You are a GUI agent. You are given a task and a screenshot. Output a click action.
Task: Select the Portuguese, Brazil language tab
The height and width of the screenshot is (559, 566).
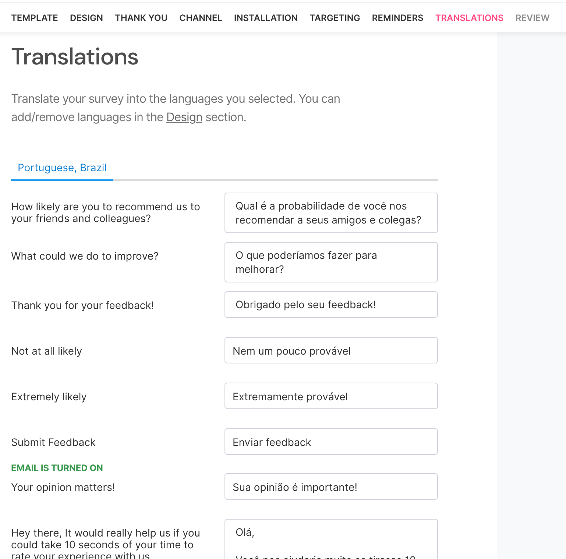62,168
